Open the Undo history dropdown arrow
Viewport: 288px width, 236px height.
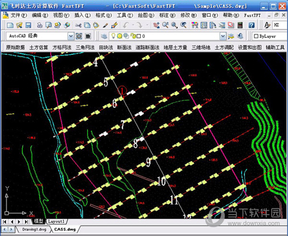[133, 25]
